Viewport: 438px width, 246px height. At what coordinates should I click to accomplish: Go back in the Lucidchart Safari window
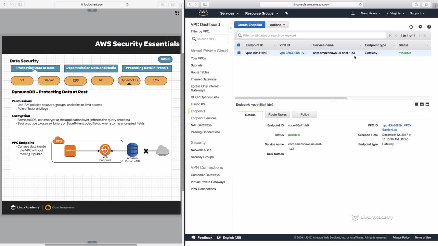point(4,4)
